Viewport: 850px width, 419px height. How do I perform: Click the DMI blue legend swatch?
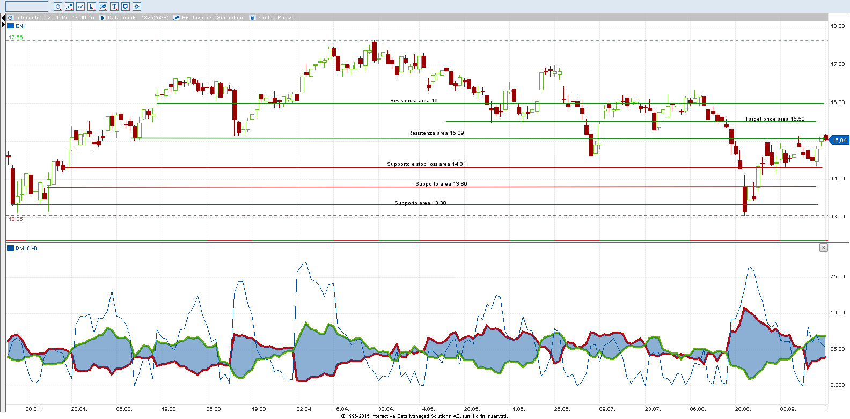pos(10,248)
